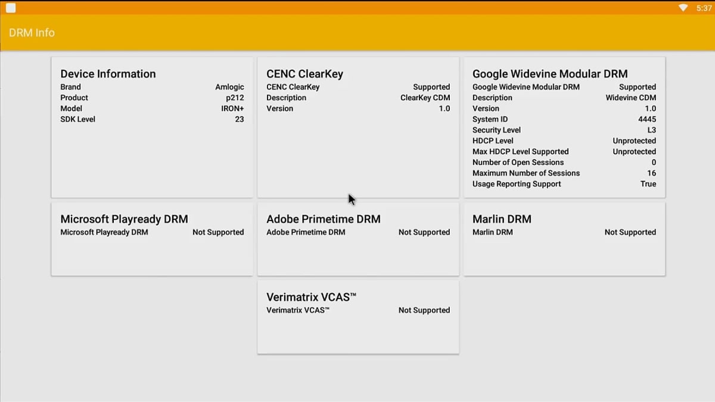Select the Marlin DRM card

click(x=563, y=238)
